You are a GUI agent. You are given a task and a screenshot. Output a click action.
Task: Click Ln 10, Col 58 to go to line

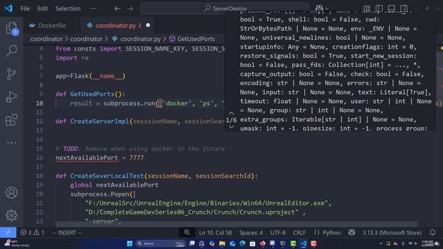(215, 232)
